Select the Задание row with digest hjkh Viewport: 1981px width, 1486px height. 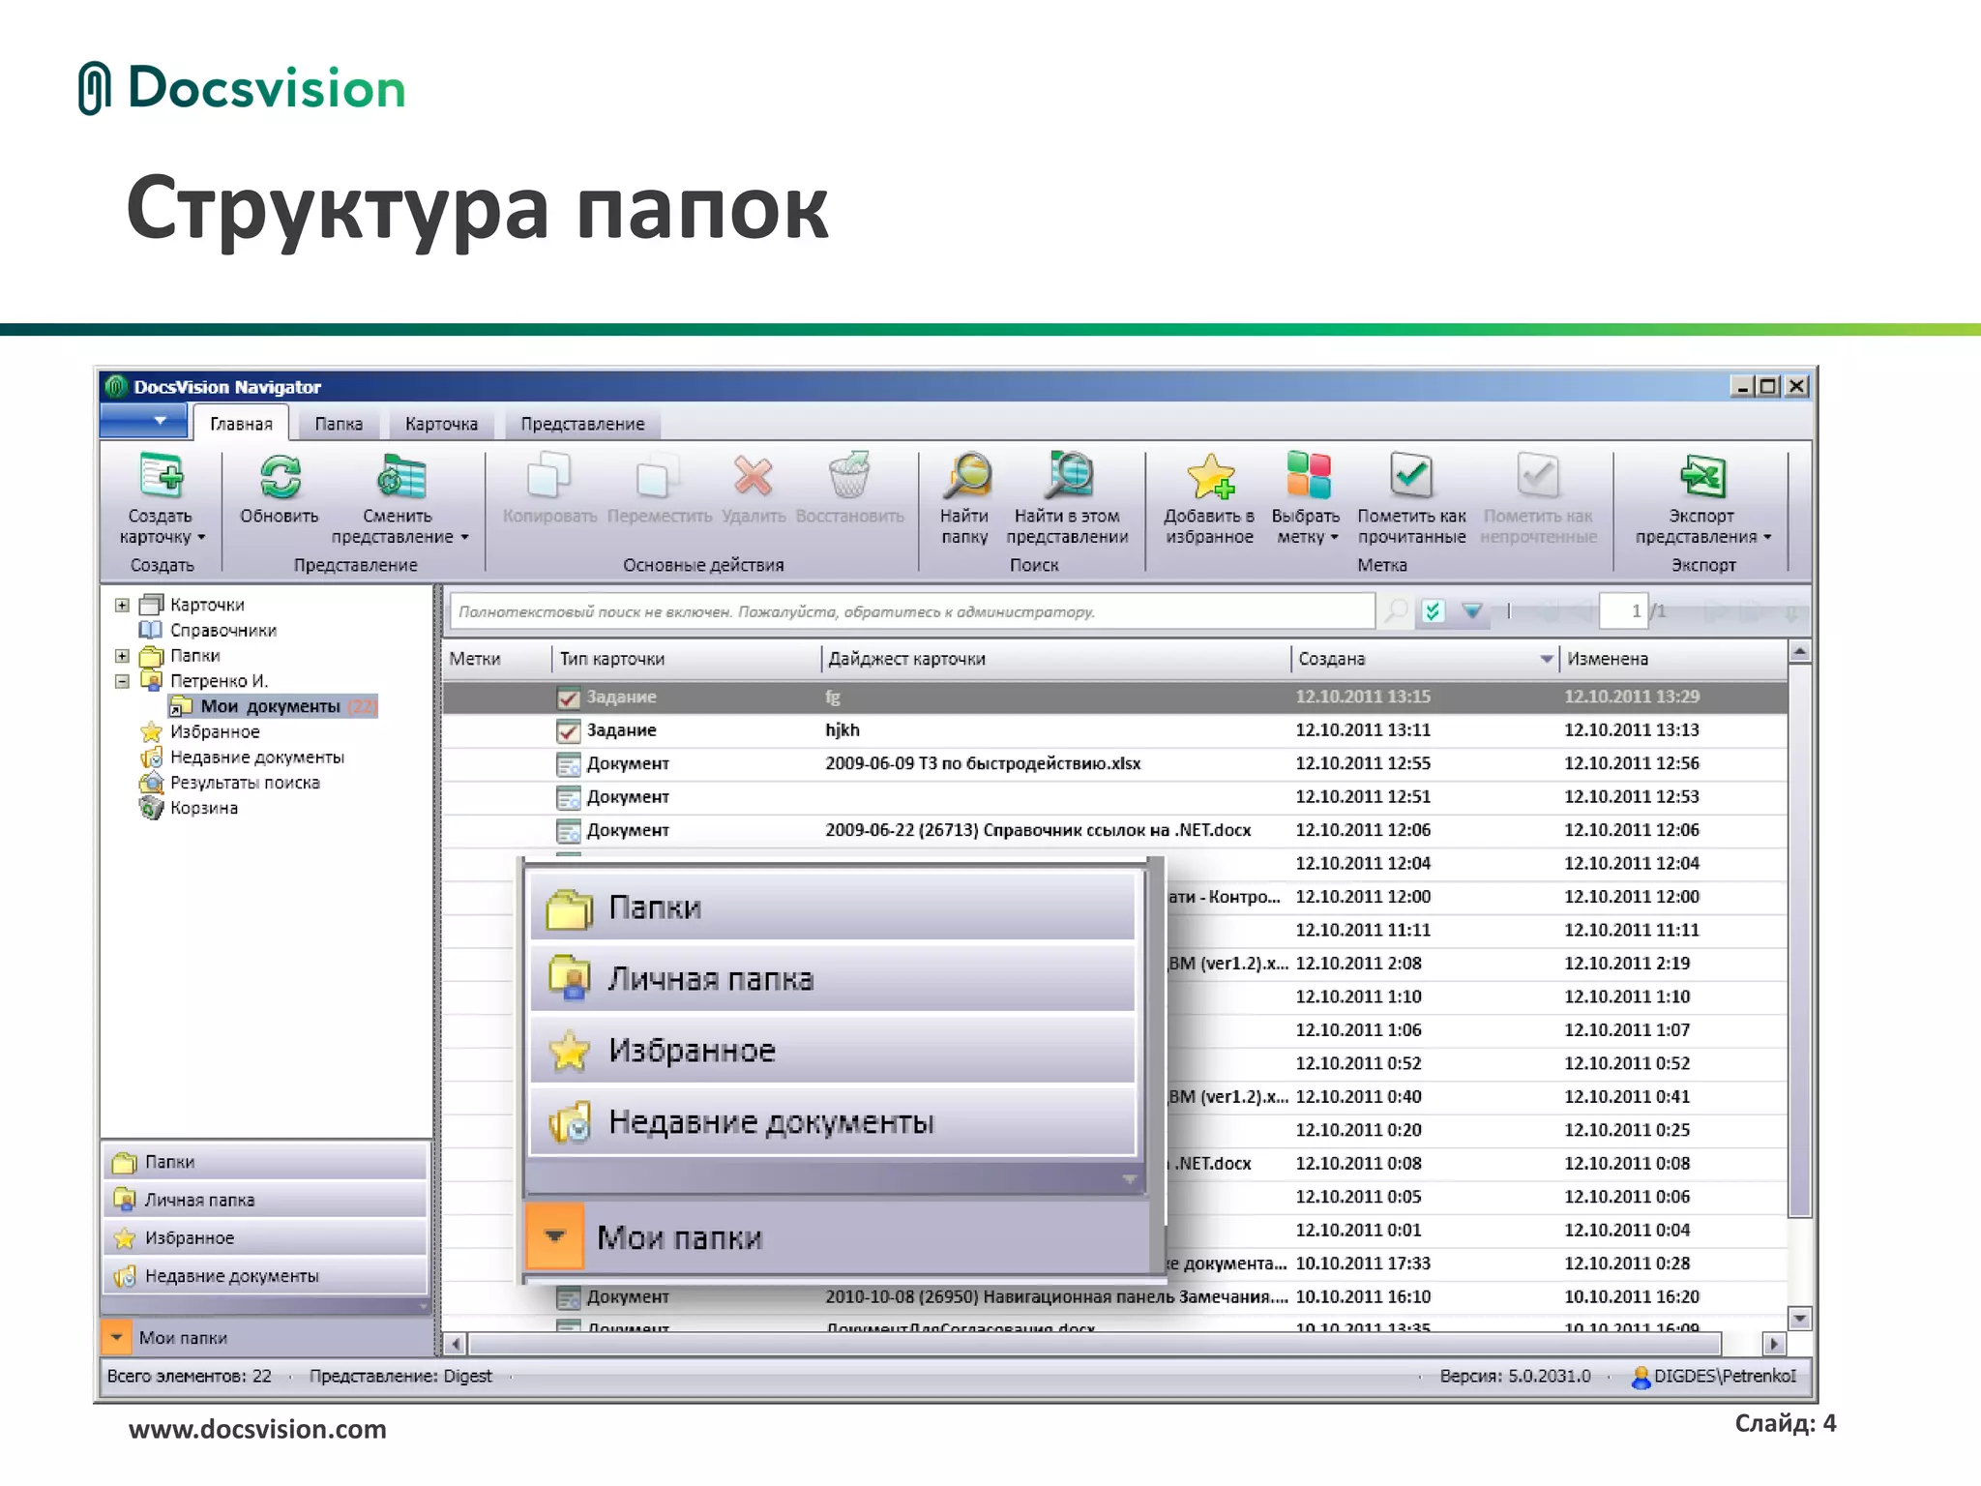(1114, 730)
